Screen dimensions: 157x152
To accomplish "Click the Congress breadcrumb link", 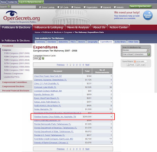I will [68, 32].
